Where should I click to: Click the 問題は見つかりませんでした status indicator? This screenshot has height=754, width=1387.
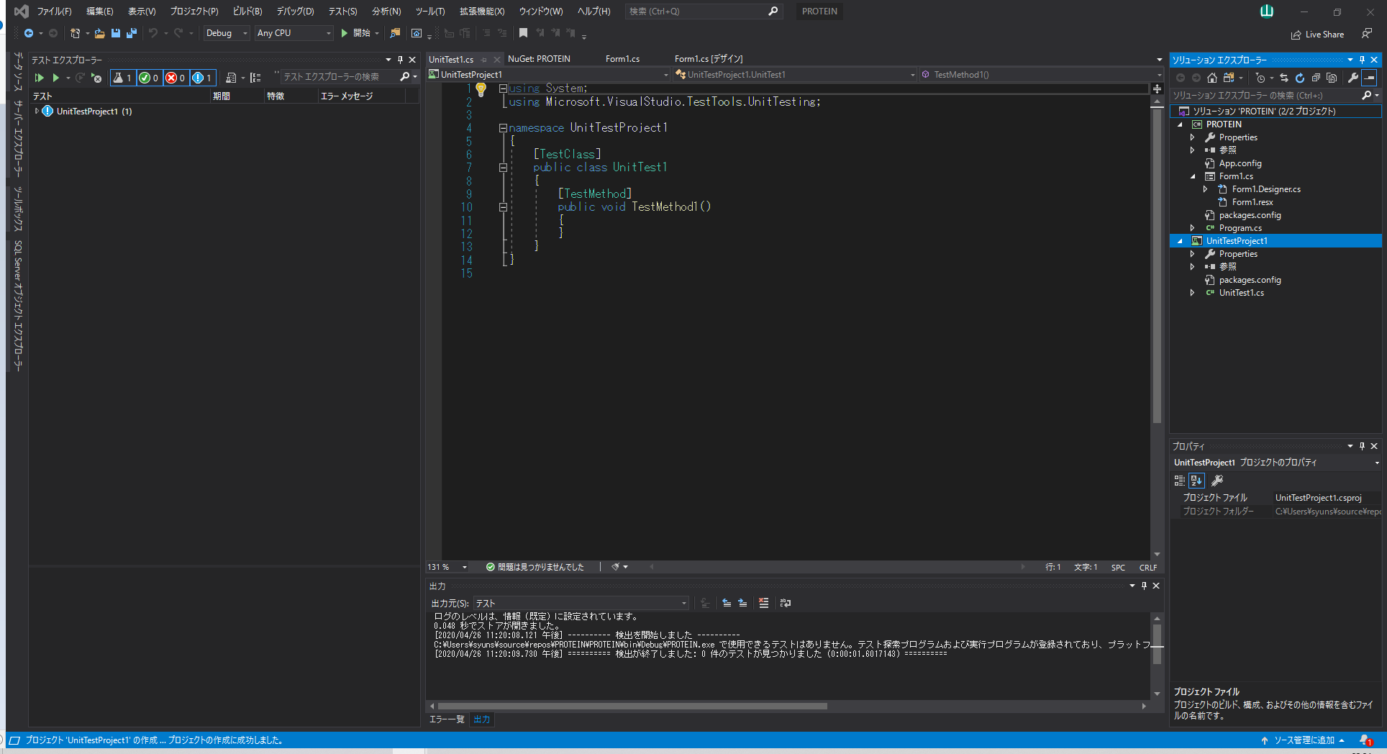(535, 567)
